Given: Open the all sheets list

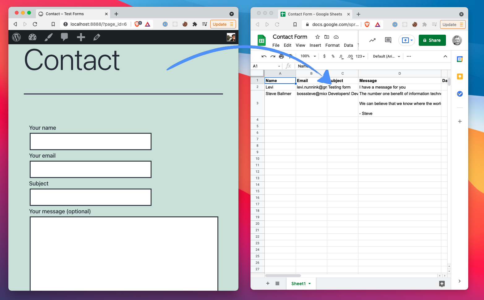Looking at the screenshot, I should click(x=277, y=283).
